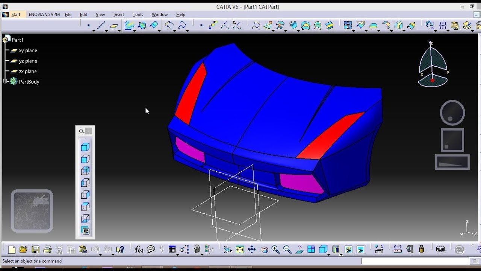This screenshot has height=271, width=481.
Task: Open the ENOVIA V5 VPM menu
Action: coord(44,14)
